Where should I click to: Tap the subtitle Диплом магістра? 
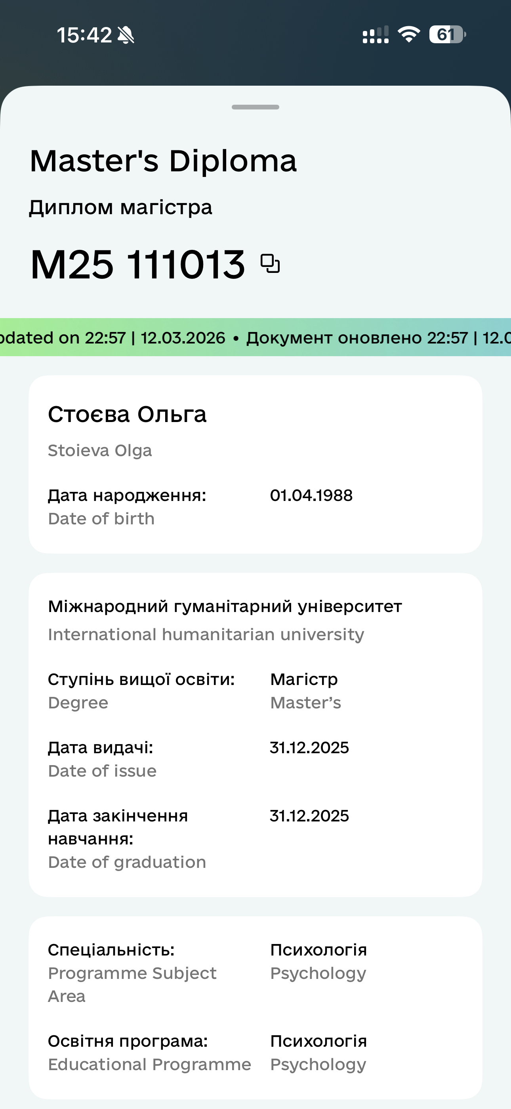[x=121, y=208]
